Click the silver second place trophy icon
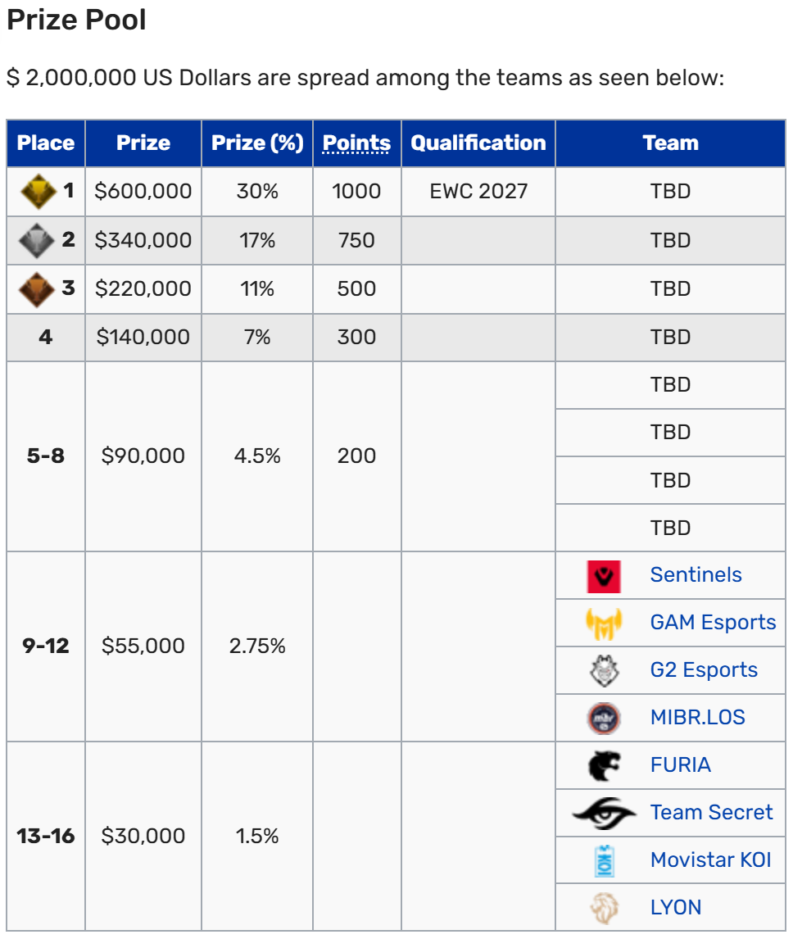 coord(37,240)
